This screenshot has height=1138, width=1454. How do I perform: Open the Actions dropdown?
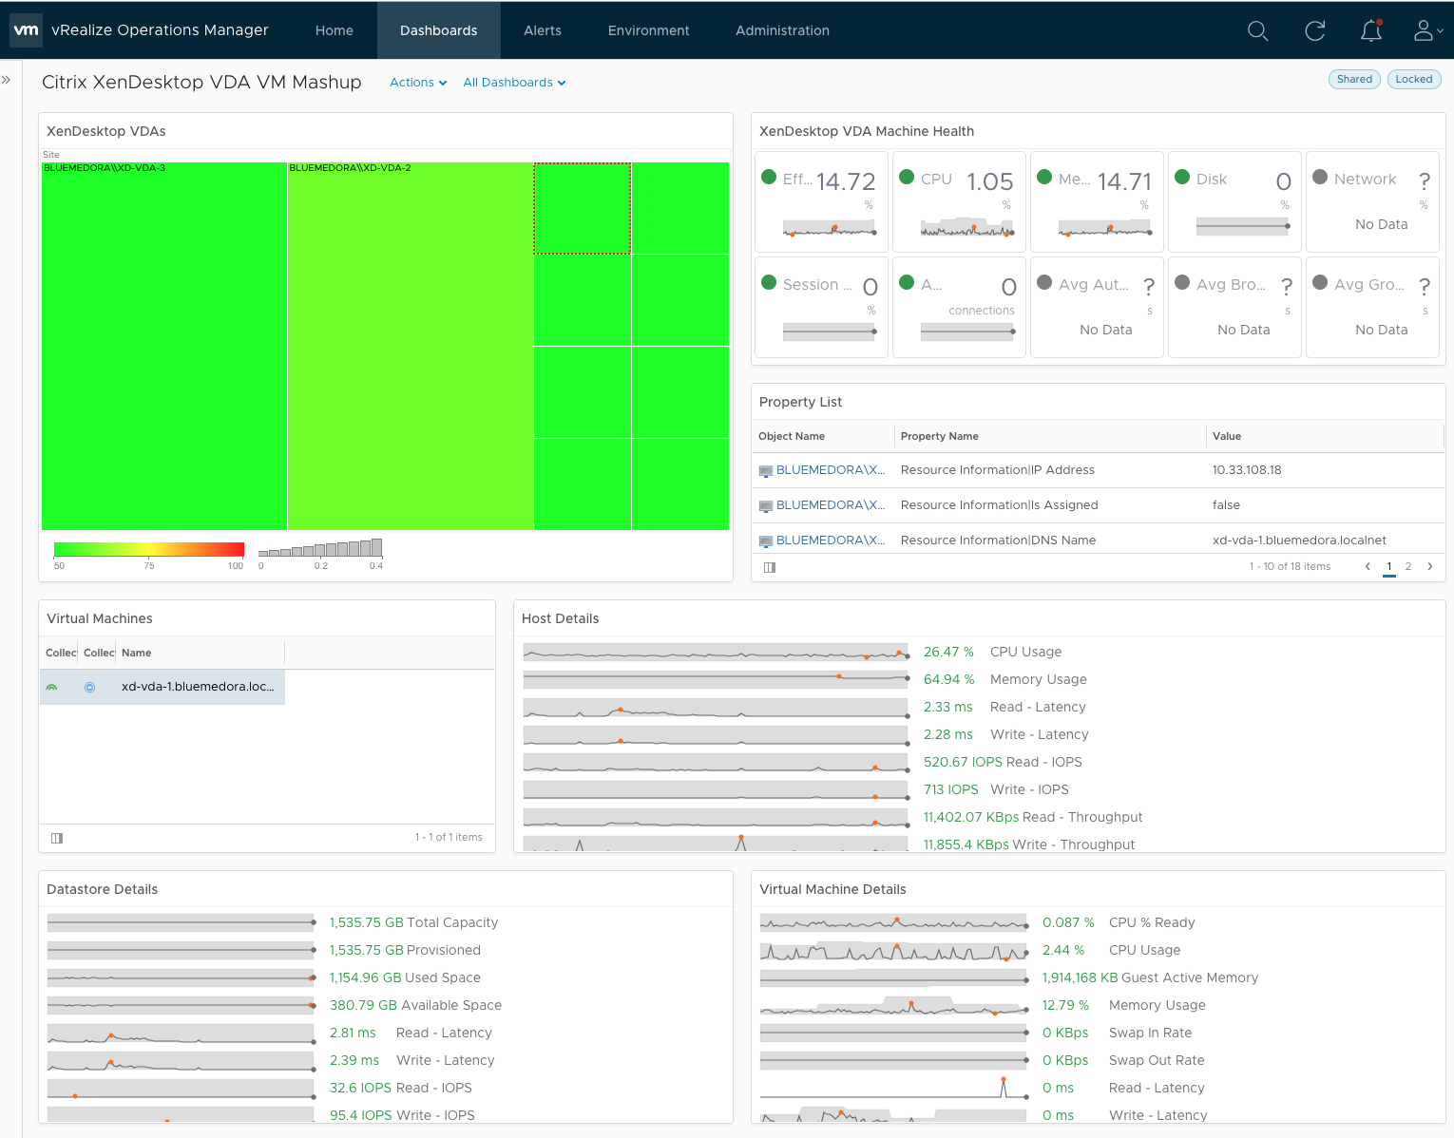coord(418,83)
